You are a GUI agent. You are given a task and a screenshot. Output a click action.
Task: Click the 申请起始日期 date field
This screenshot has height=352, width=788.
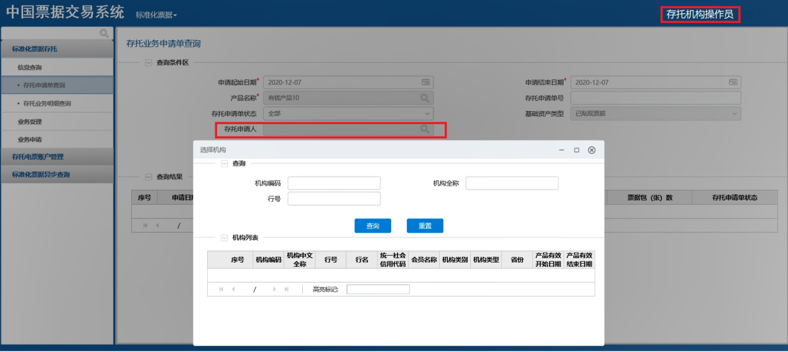(x=348, y=82)
